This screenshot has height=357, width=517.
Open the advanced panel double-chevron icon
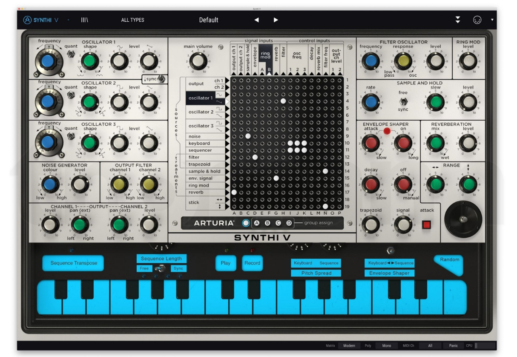coord(457,20)
